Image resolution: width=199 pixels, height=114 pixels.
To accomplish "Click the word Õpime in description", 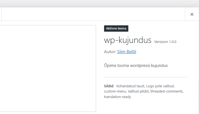I will coord(110,66).
